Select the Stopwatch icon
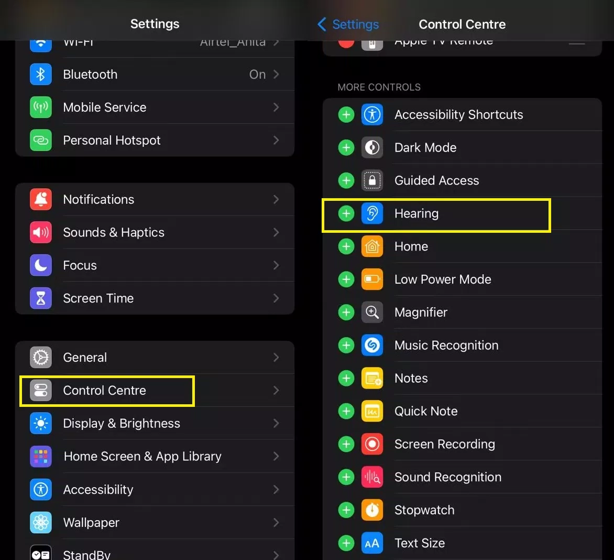Screen dimensions: 614x560 [372, 510]
